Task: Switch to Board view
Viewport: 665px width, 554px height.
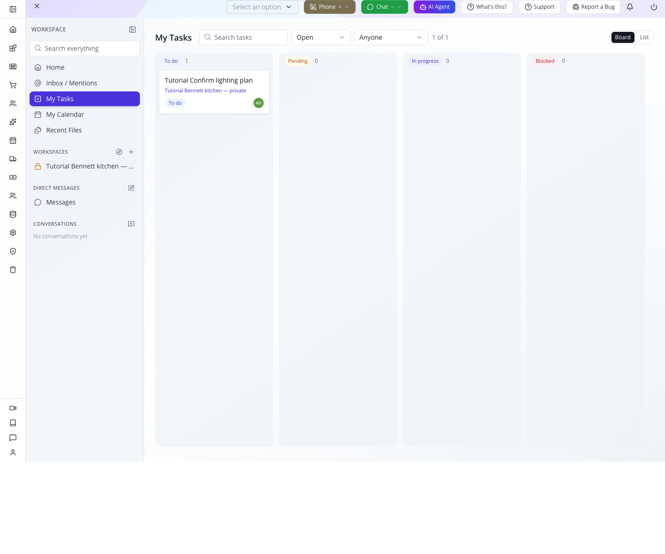Action: point(623,37)
